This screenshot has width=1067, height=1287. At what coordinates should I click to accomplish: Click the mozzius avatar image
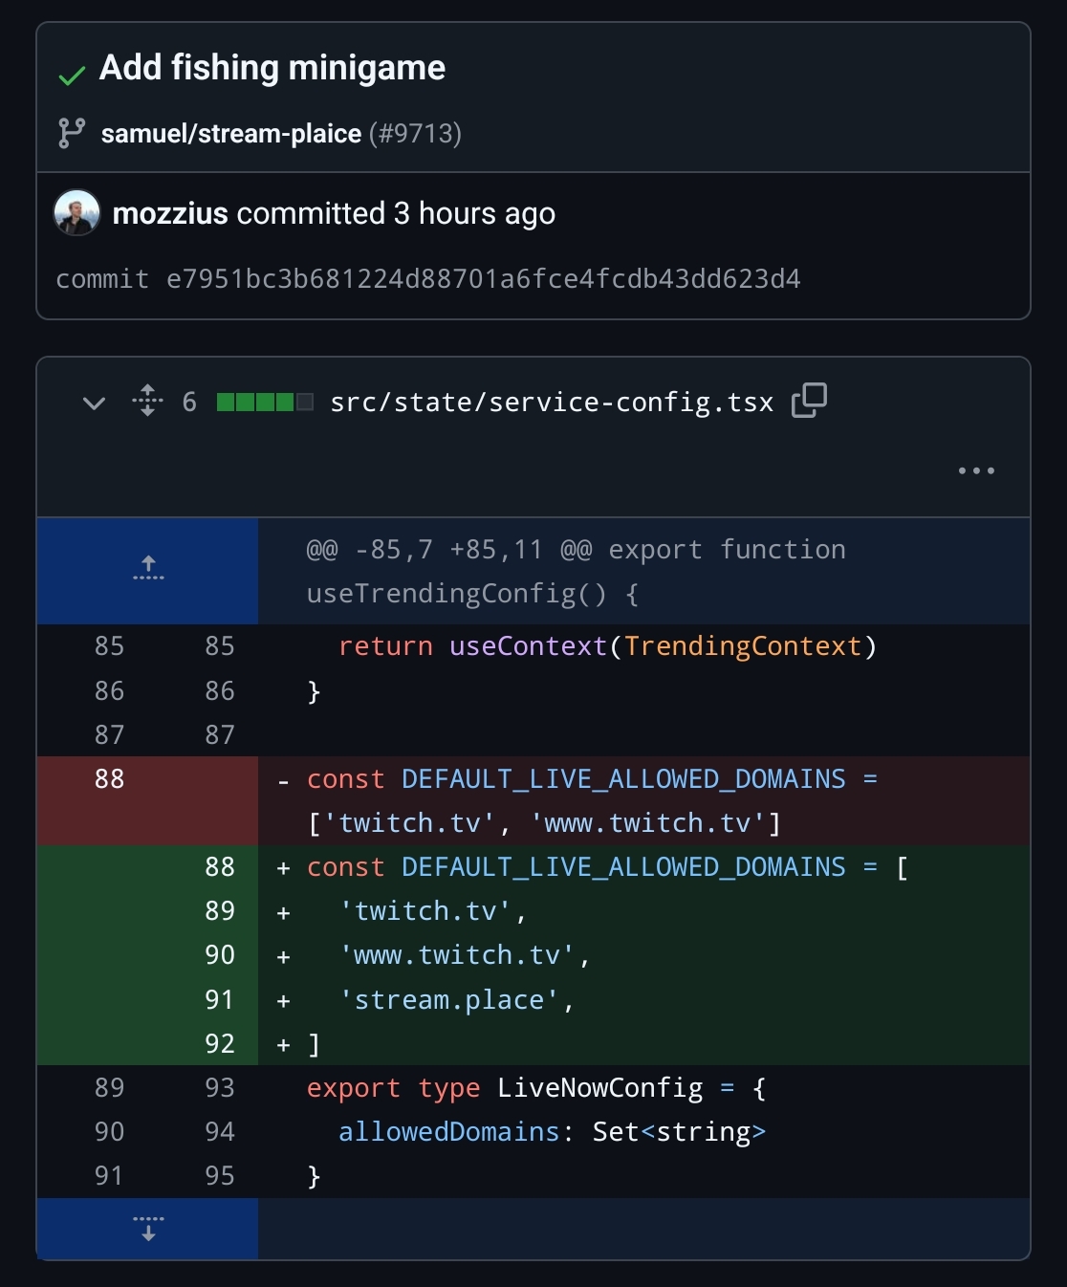point(76,213)
